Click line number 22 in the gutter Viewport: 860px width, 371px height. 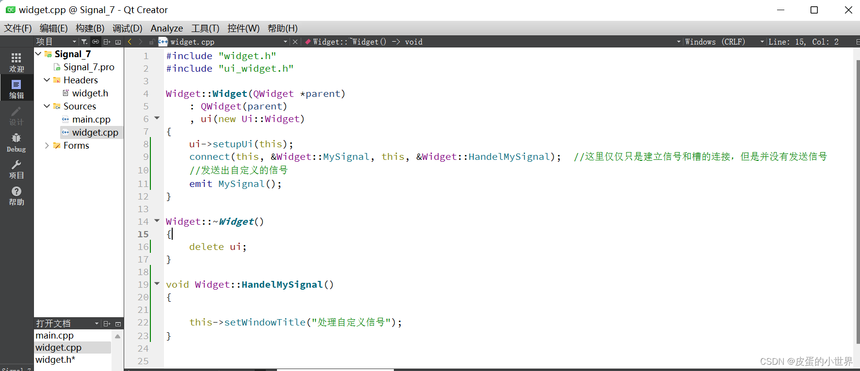click(x=143, y=322)
